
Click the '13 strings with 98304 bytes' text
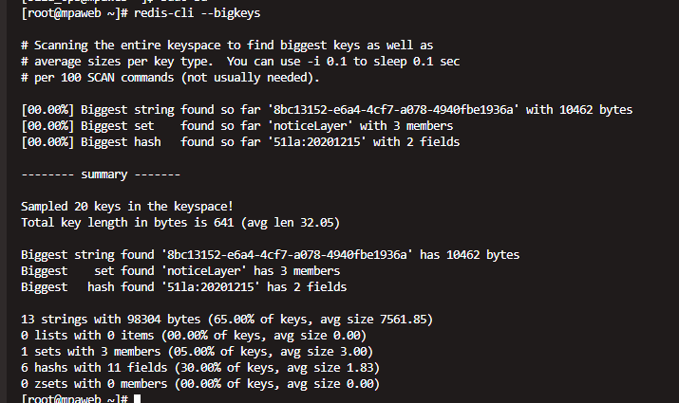[110, 319]
